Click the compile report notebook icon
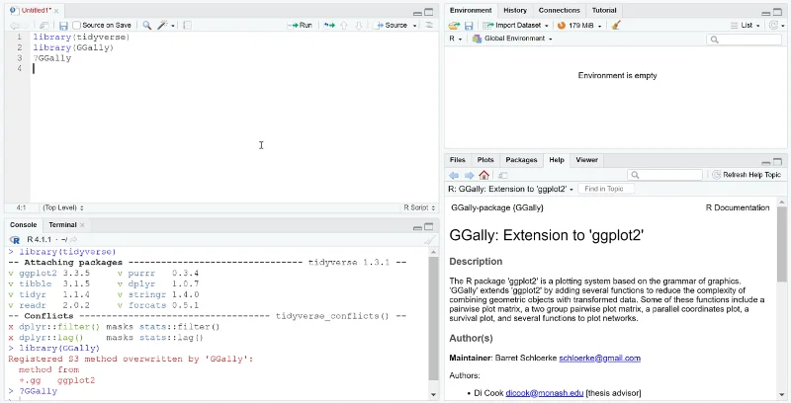 pyautogui.click(x=187, y=26)
